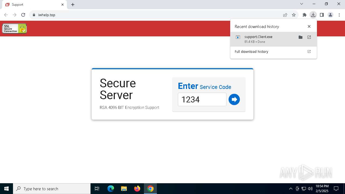
Task: Click the service code input field
Action: [x=202, y=99]
